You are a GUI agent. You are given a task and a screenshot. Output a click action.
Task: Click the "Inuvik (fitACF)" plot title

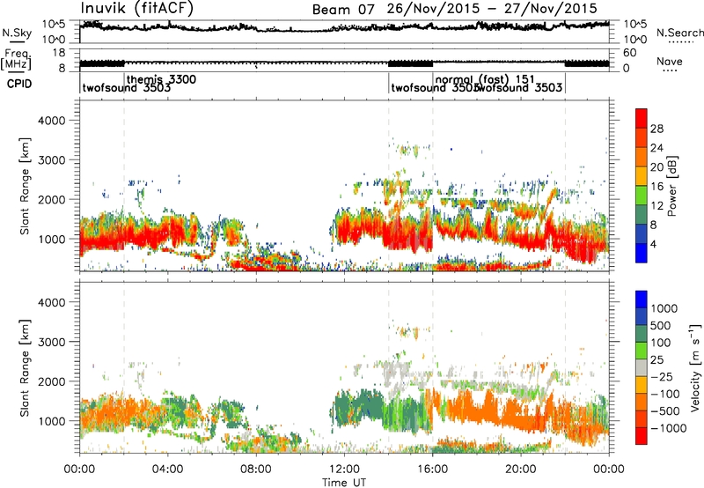pos(136,8)
